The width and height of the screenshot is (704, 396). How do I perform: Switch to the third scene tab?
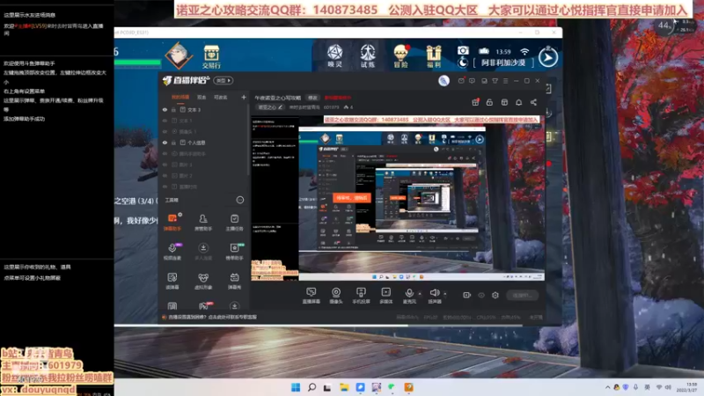click(x=221, y=97)
